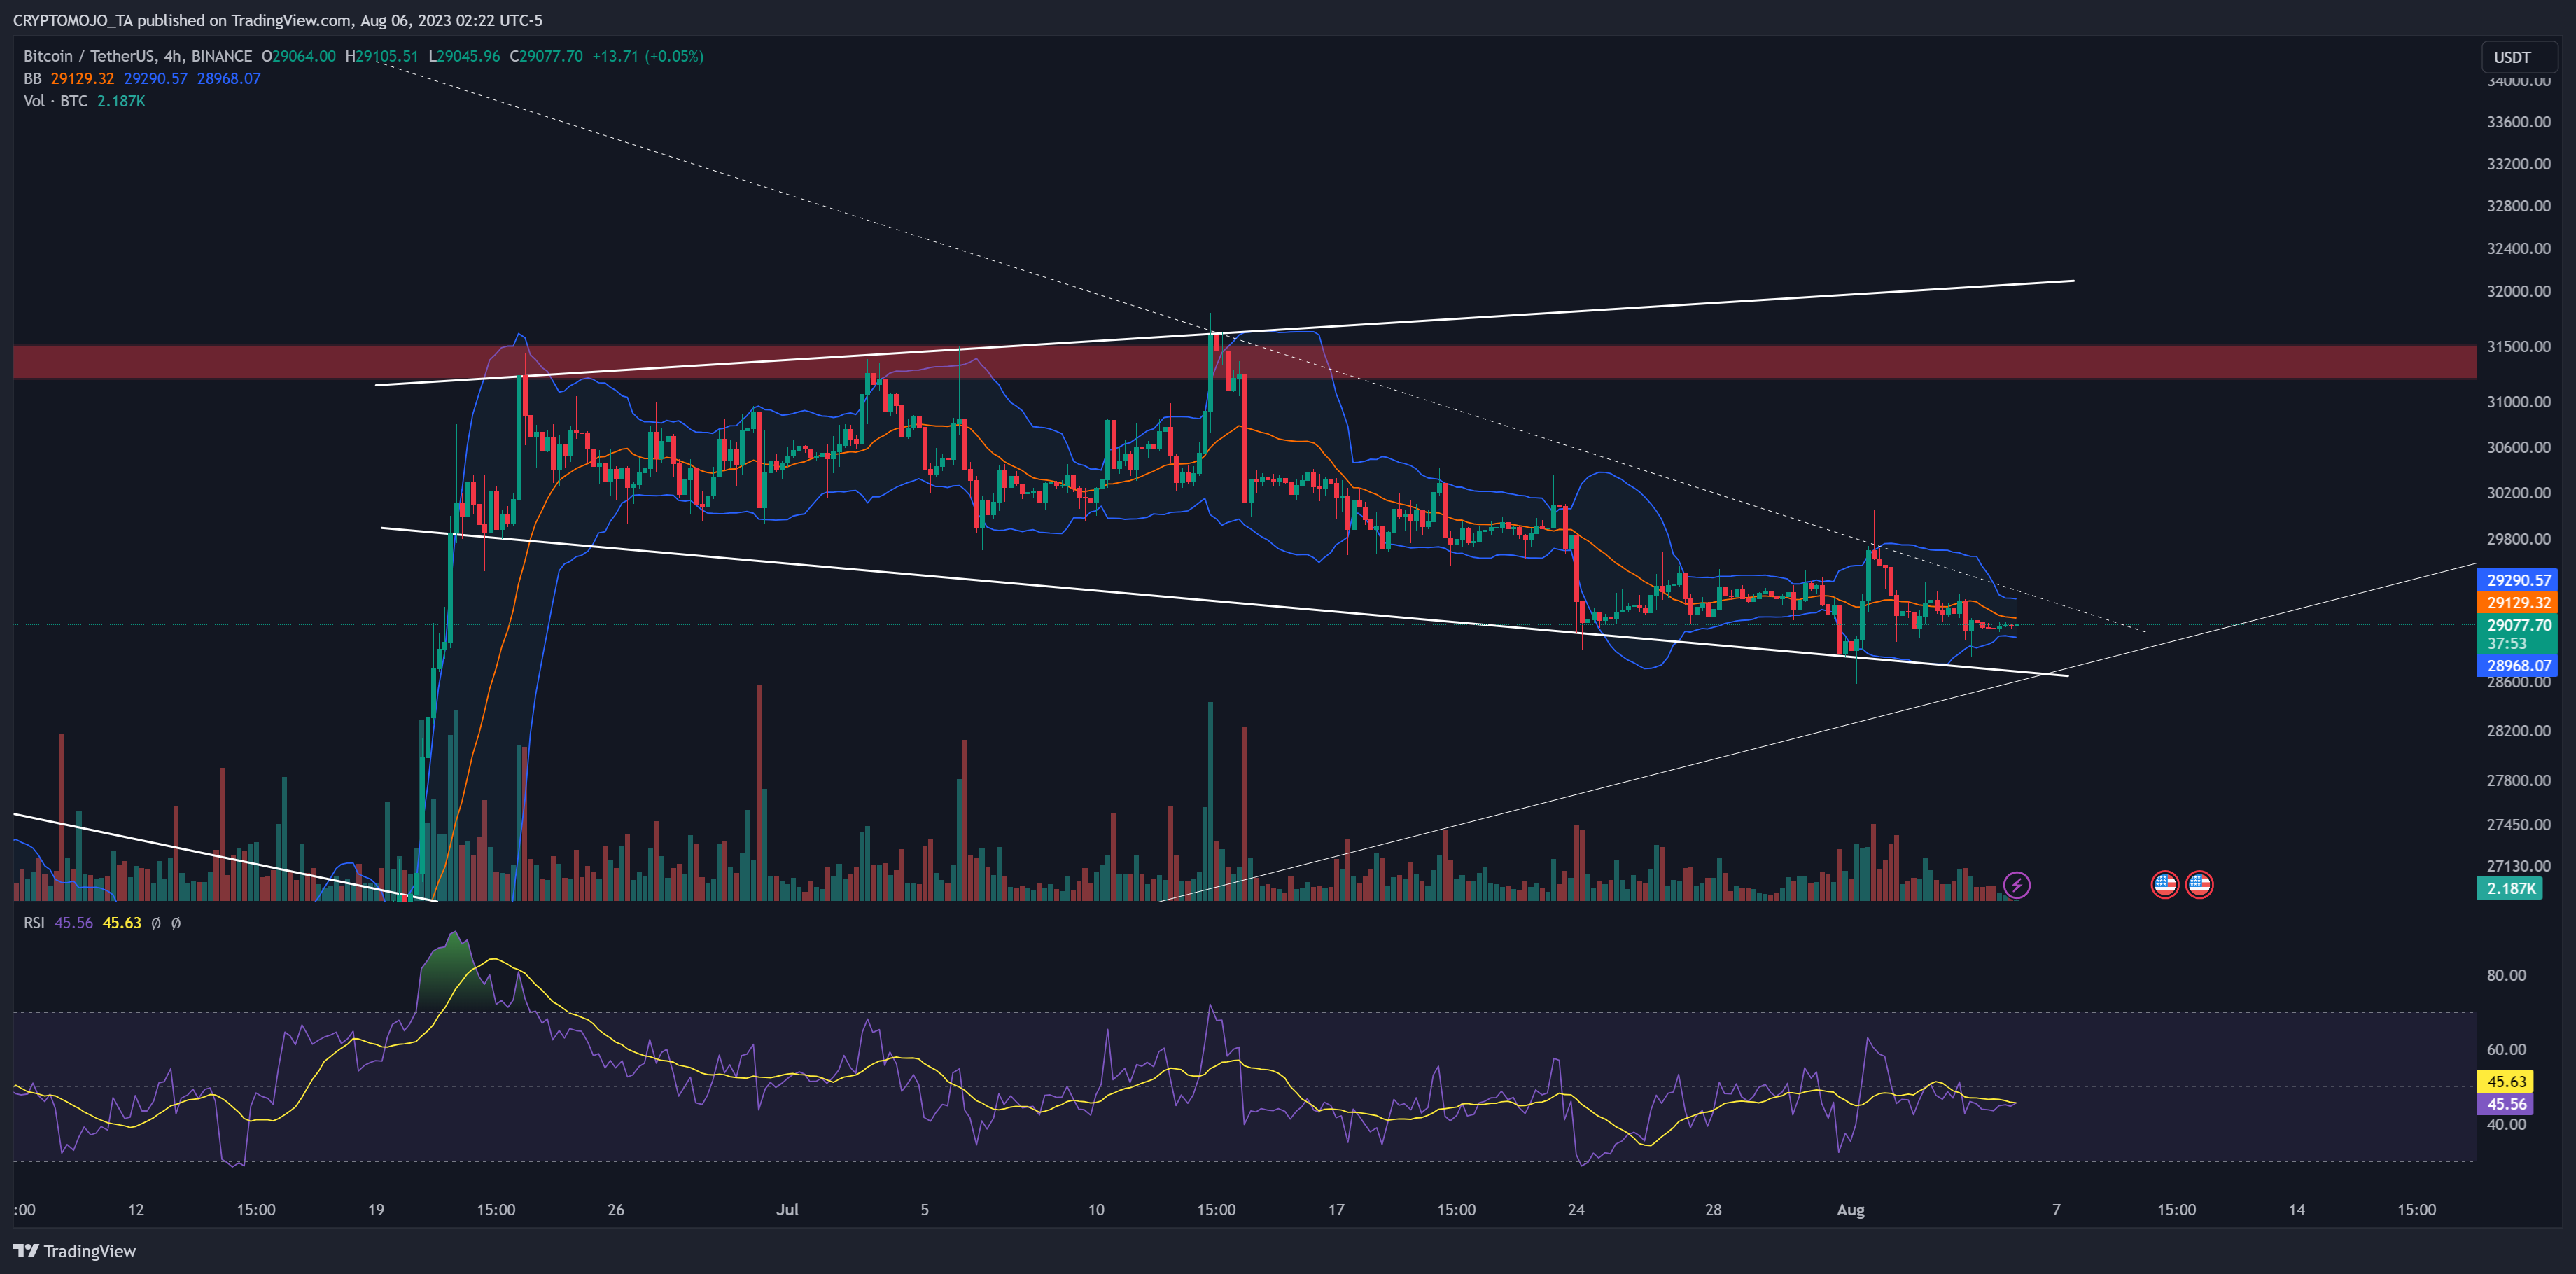This screenshot has height=1274, width=2576.
Task: Select the BB indicator legend label
Action: pos(33,78)
